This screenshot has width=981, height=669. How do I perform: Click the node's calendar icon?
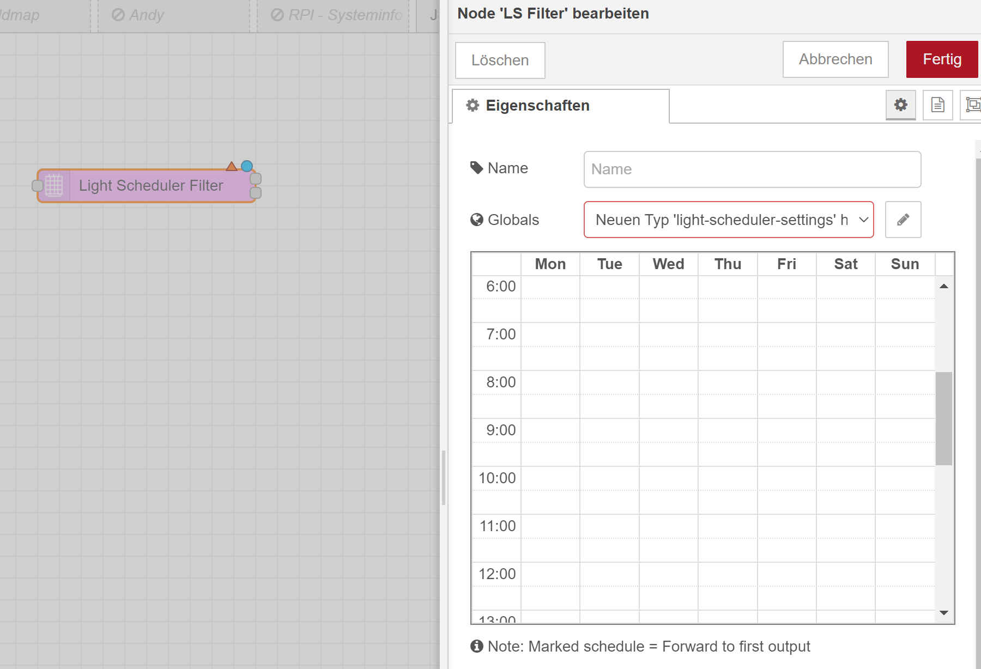54,186
